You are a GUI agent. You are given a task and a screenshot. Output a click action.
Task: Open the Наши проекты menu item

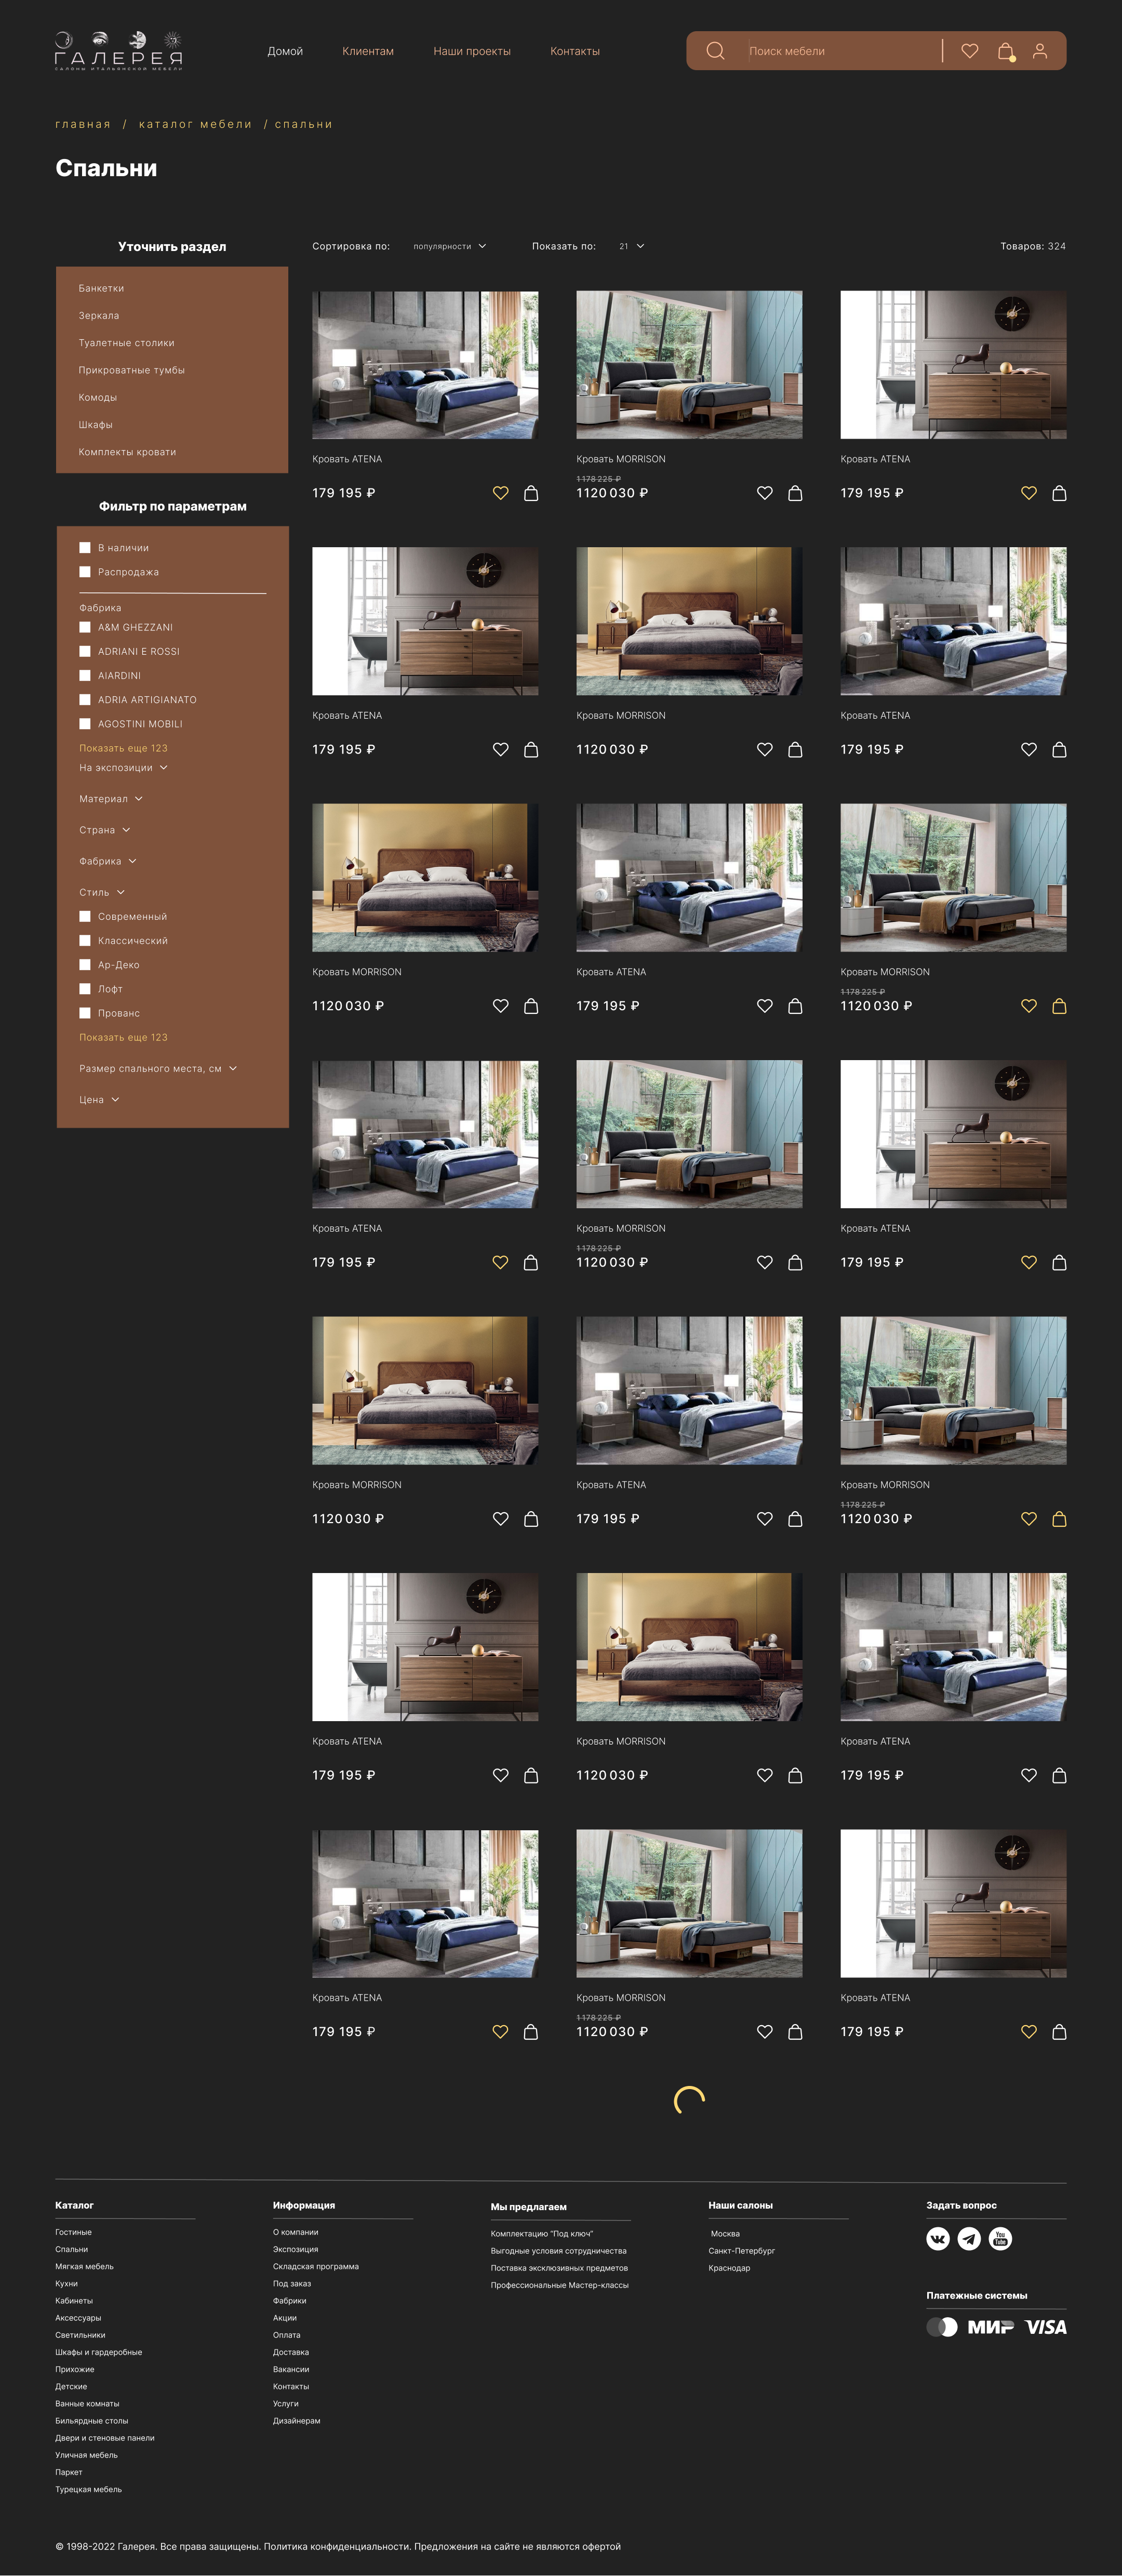(471, 51)
